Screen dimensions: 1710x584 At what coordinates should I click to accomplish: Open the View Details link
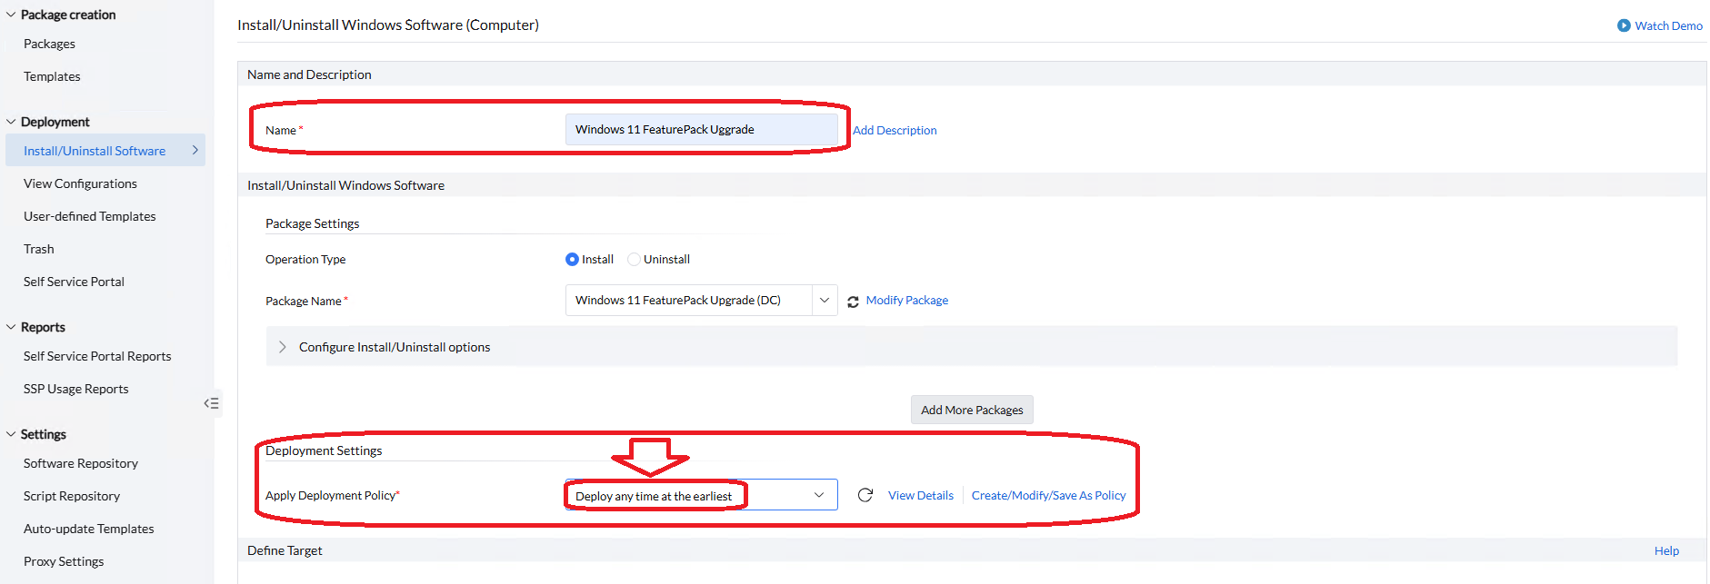click(920, 495)
